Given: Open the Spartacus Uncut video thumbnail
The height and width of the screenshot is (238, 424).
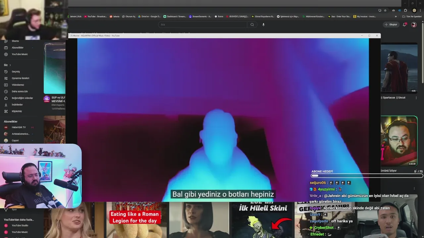Looking at the screenshot, I should (x=399, y=68).
